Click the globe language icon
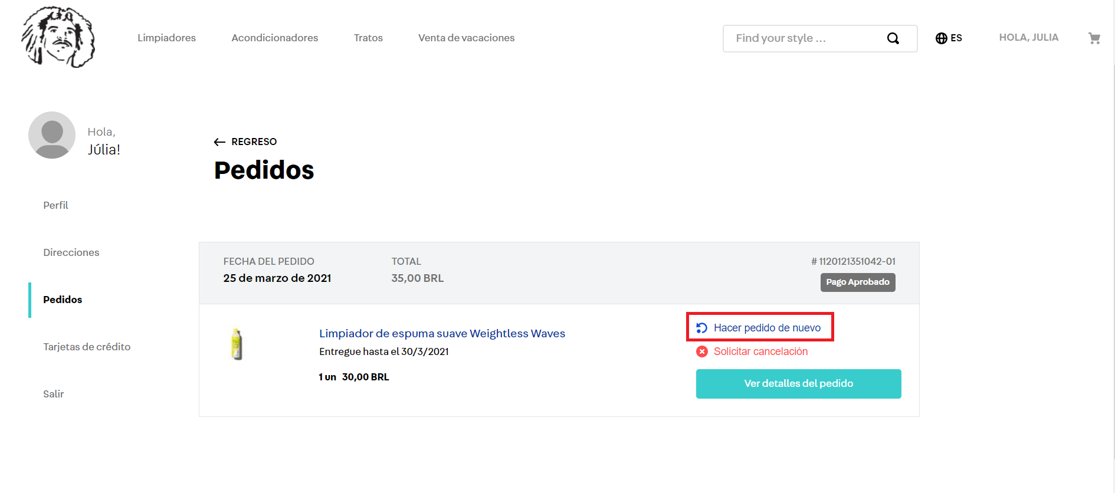The height and width of the screenshot is (493, 1115). (x=941, y=38)
